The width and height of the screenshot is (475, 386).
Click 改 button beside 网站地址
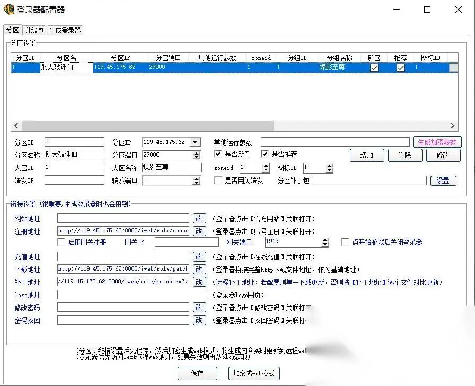pos(199,218)
